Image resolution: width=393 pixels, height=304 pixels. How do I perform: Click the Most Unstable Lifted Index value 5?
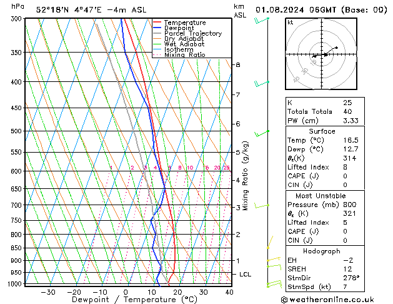click(345, 223)
